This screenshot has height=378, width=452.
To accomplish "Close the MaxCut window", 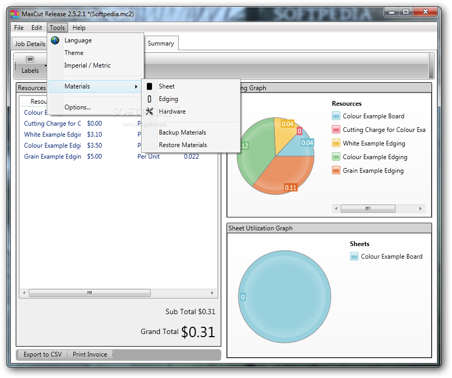I will pyautogui.click(x=425, y=12).
